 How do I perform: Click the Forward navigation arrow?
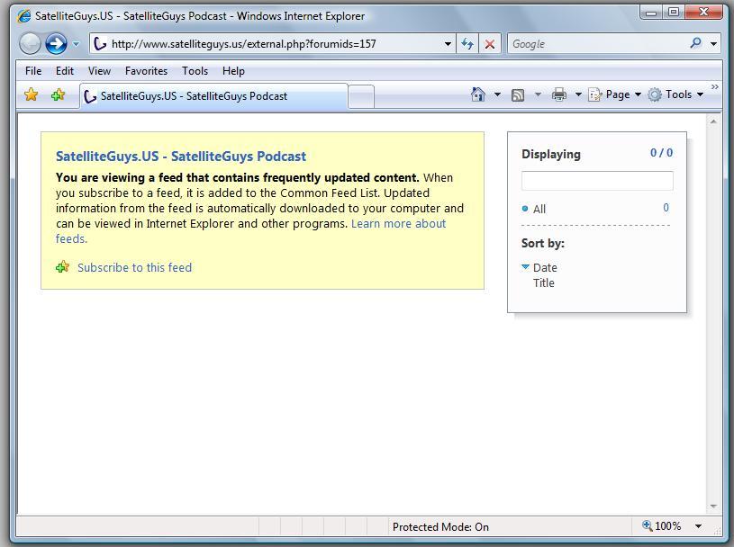[56, 43]
